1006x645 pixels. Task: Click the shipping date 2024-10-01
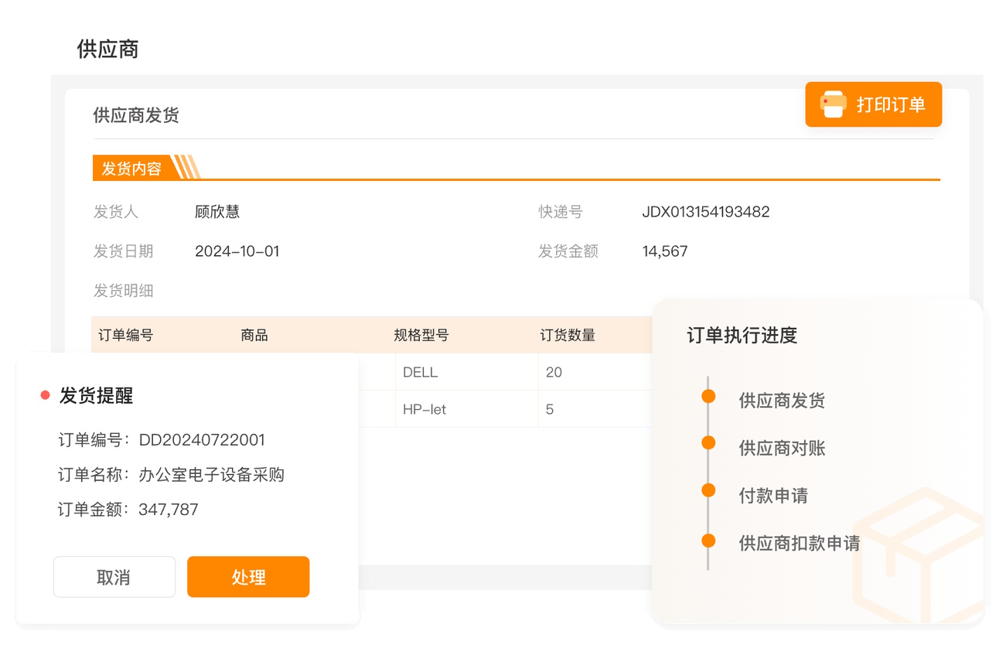click(x=237, y=251)
